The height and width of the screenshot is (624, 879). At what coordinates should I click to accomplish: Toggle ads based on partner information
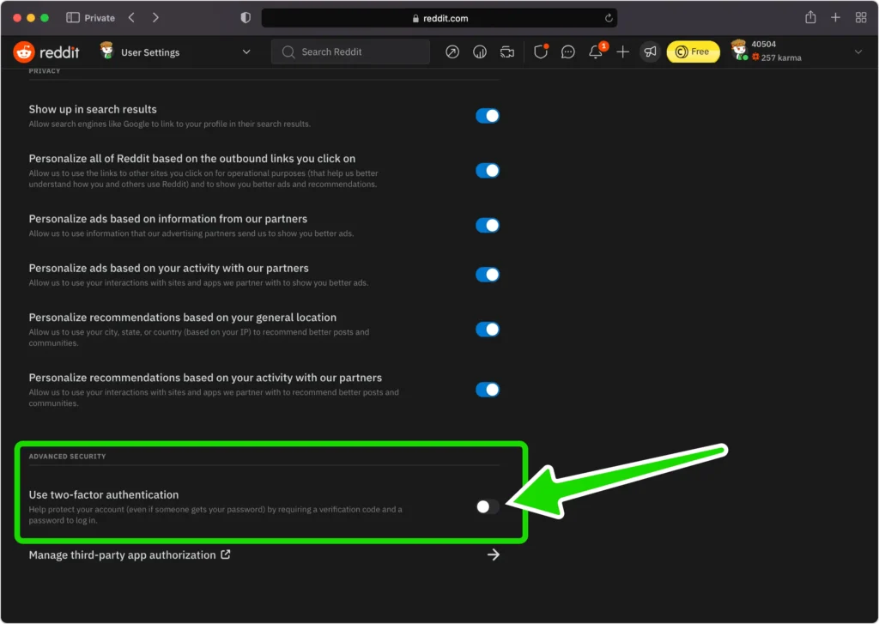pos(488,226)
